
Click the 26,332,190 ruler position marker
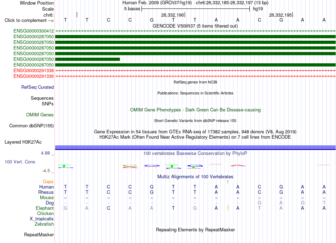click(173, 15)
